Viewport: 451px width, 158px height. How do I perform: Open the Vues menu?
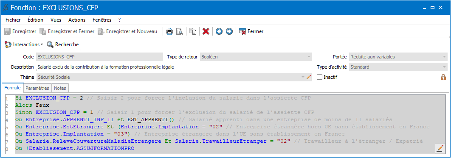(x=56, y=20)
